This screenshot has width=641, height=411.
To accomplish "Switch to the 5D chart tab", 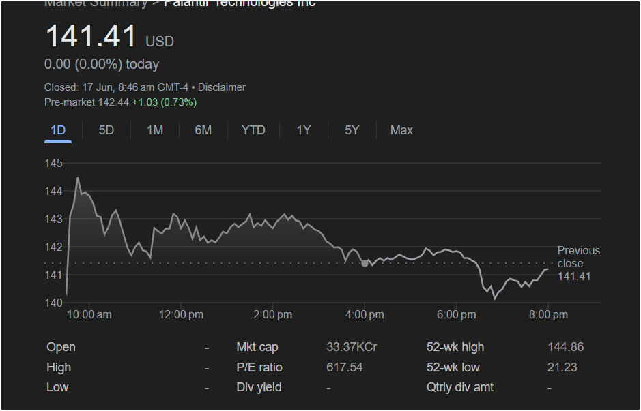I will point(106,130).
